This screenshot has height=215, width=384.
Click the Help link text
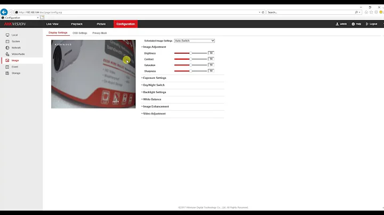358,24
